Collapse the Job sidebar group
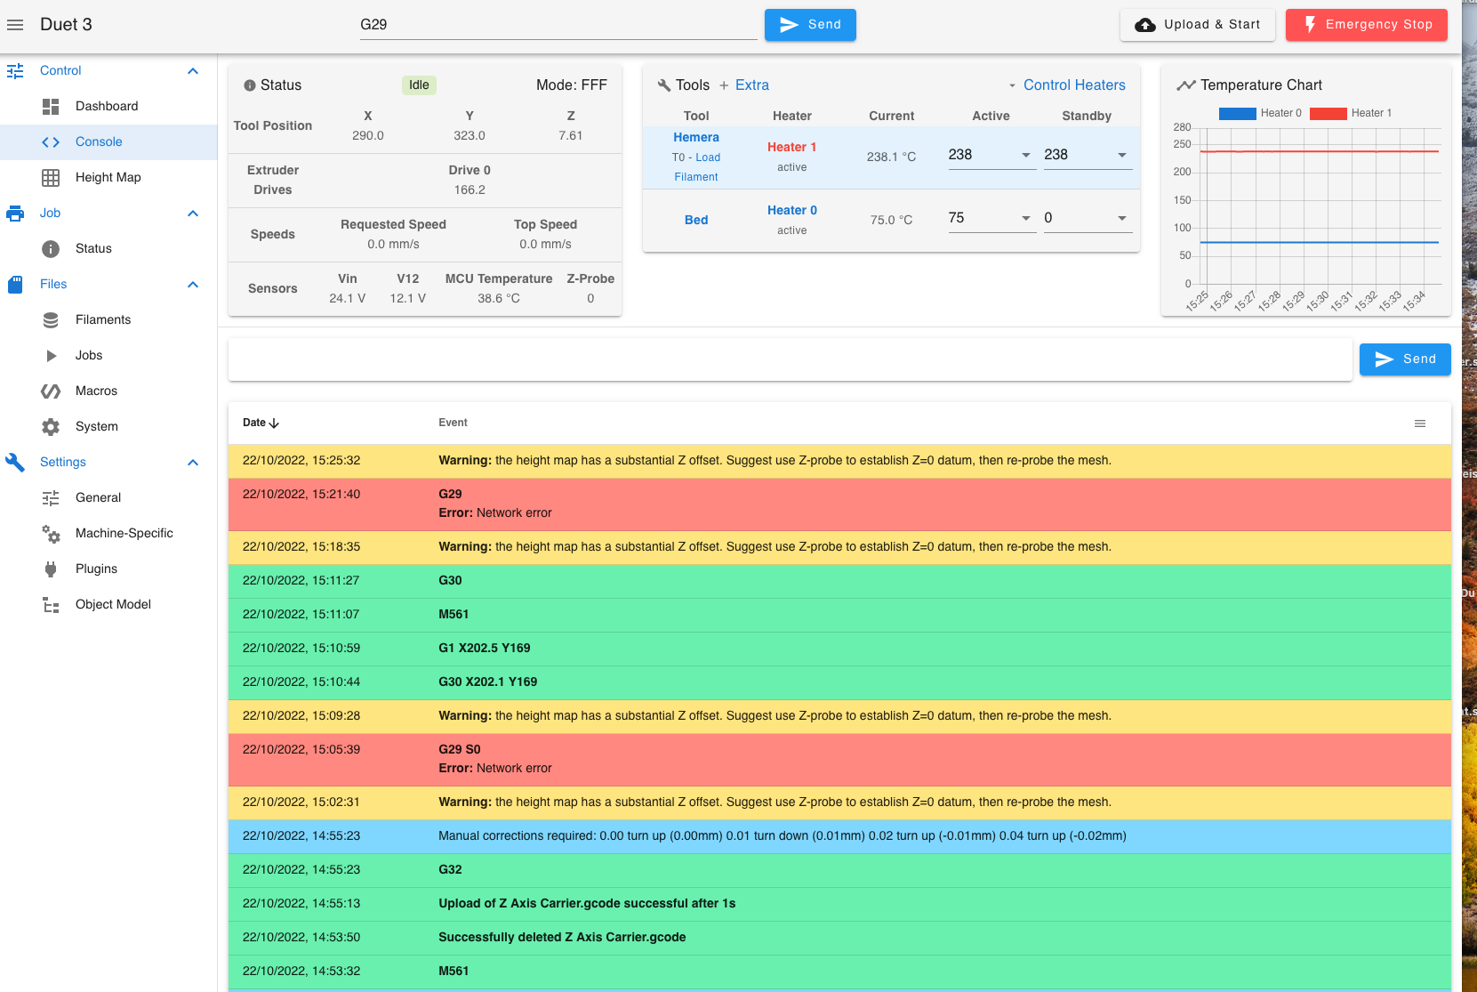Viewport: 1477px width, 992px height. click(193, 214)
